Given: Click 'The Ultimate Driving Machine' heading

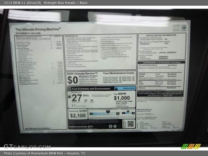Looking at the screenshot, I should tap(38, 29).
